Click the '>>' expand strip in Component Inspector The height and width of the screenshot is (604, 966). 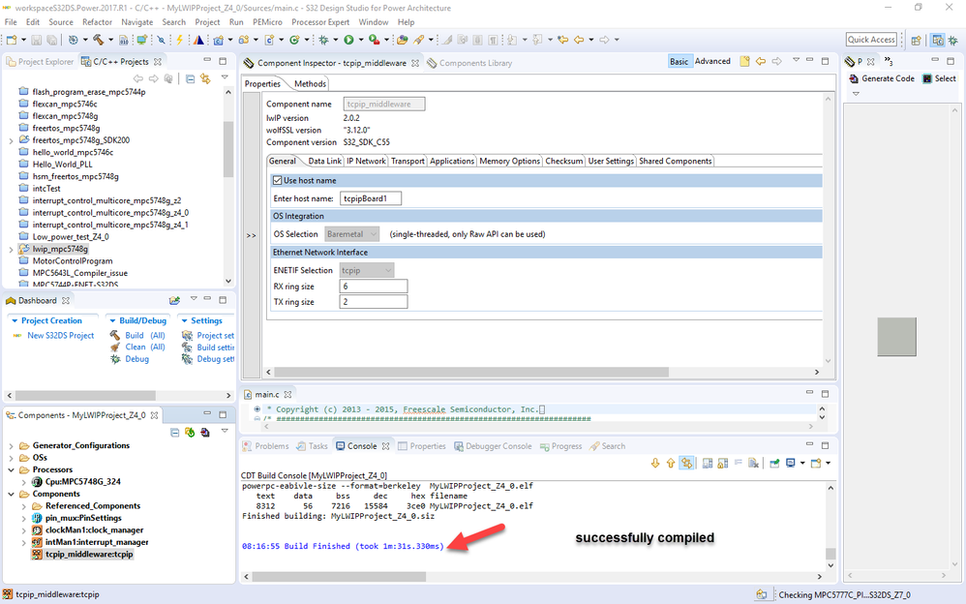[x=252, y=235]
